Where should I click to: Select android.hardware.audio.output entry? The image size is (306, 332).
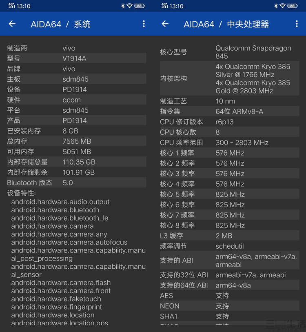click(x=60, y=202)
